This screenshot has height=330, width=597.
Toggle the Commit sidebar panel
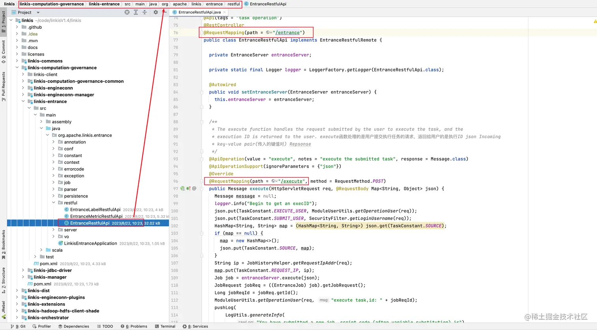[x=4, y=51]
